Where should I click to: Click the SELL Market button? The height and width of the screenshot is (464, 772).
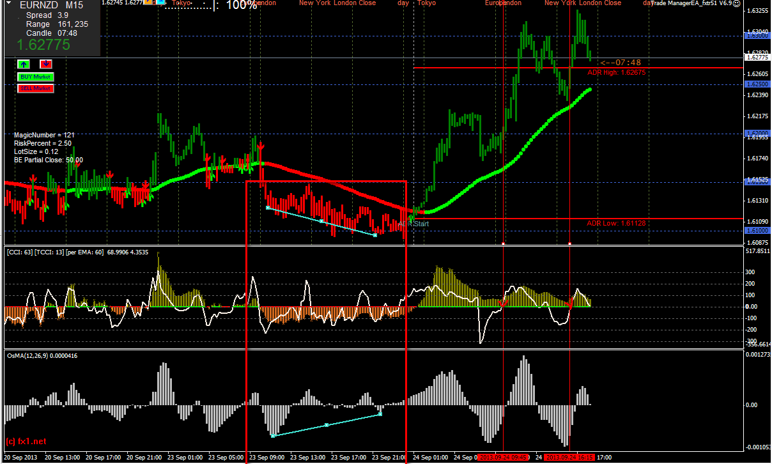click(x=36, y=88)
